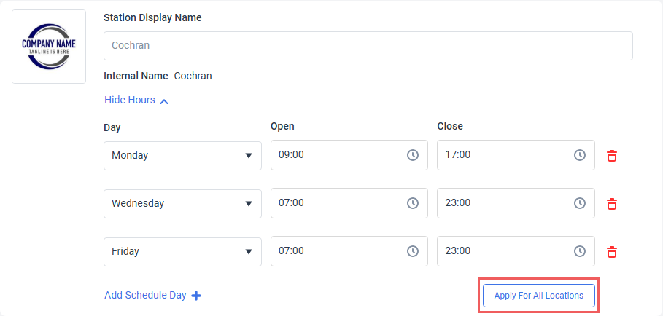Delete the Monday schedule row
Image resolution: width=663 pixels, height=316 pixels.
(x=612, y=155)
